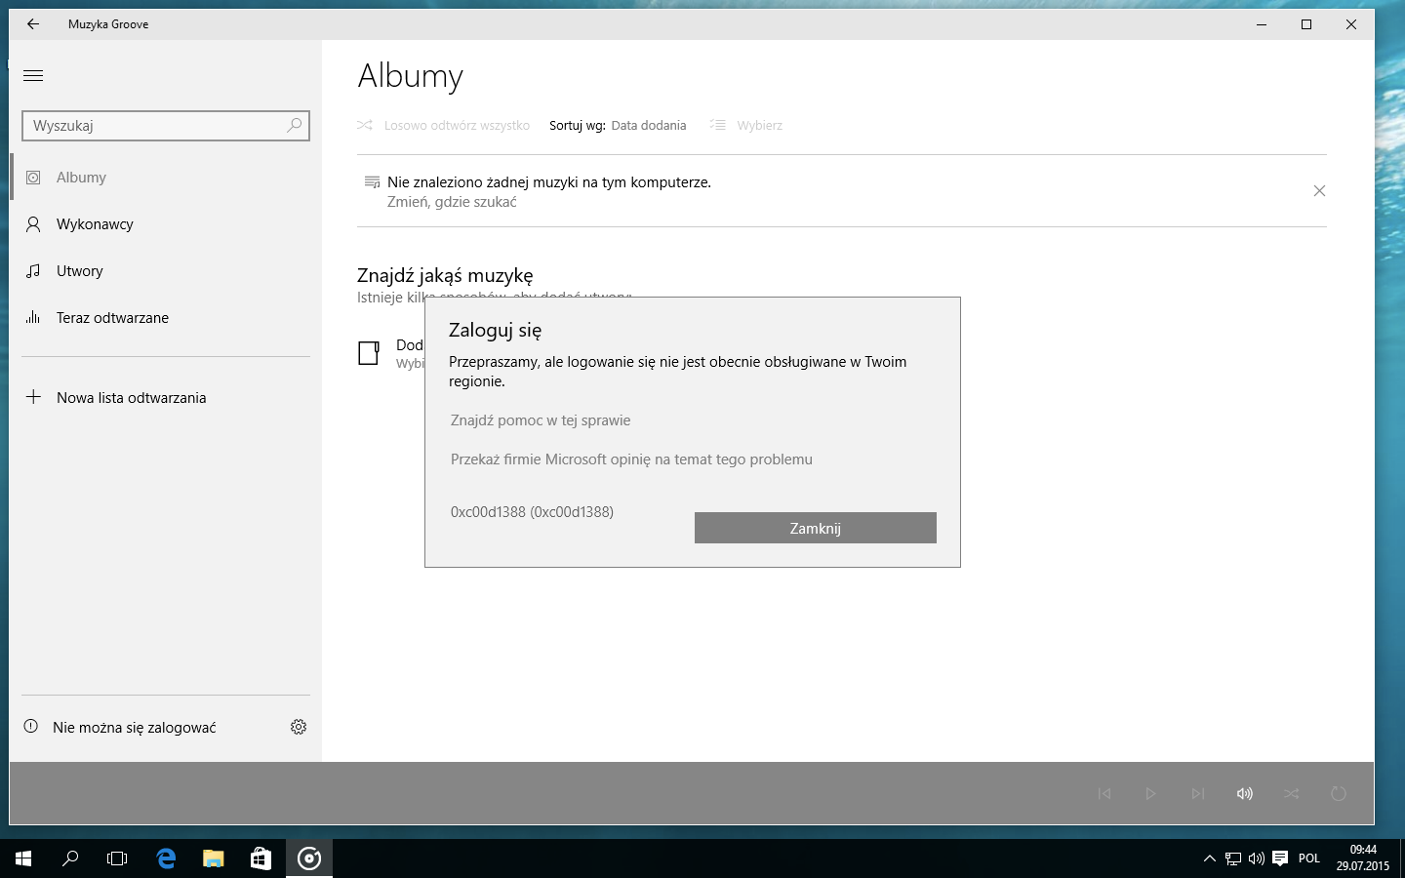This screenshot has width=1405, height=878.
Task: Open Task View on the taskbar
Action: (x=117, y=858)
